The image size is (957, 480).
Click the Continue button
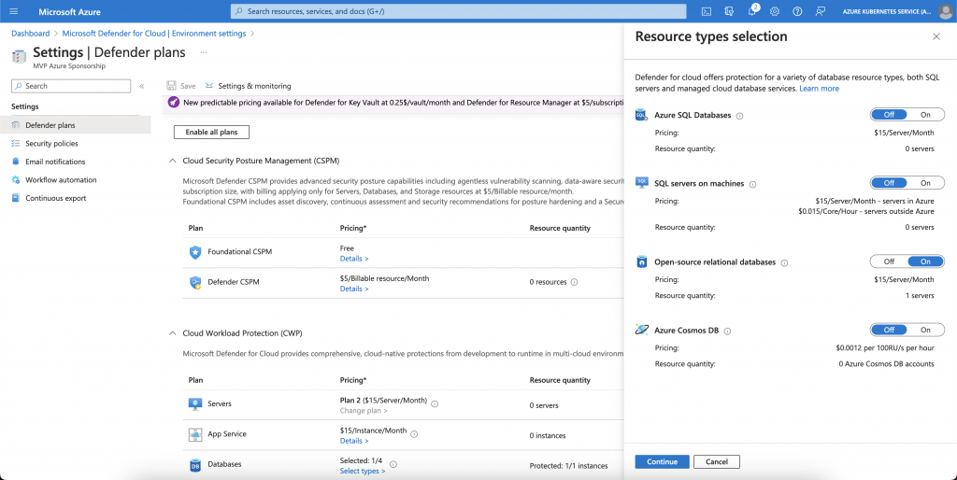tap(662, 461)
